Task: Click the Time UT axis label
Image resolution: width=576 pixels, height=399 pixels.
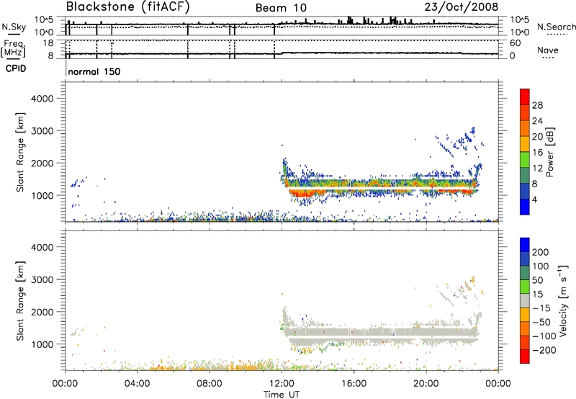Action: pos(282,395)
